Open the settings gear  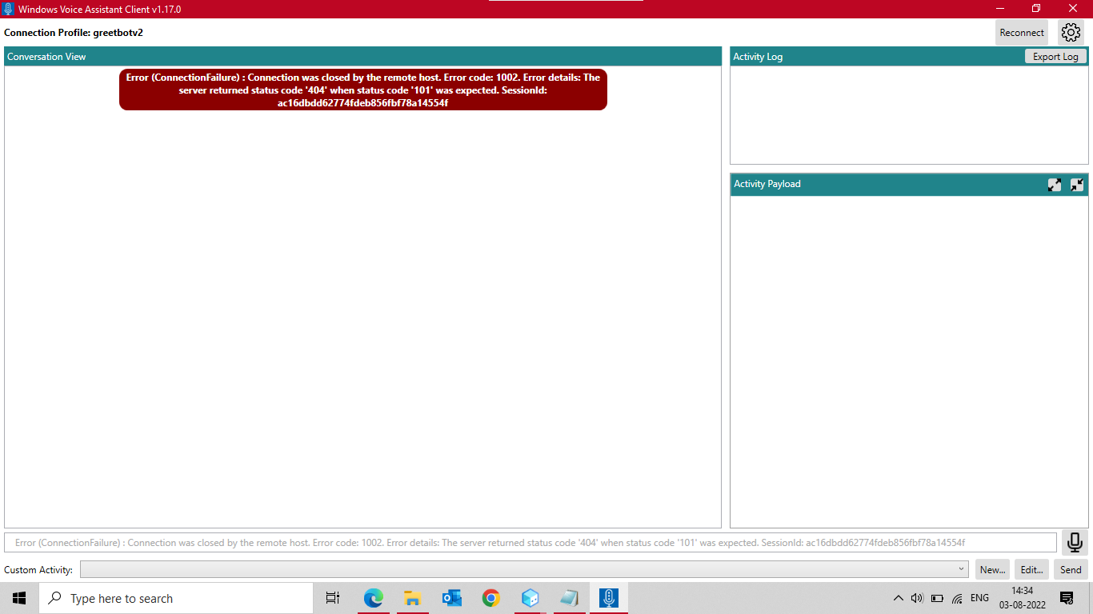(1071, 32)
